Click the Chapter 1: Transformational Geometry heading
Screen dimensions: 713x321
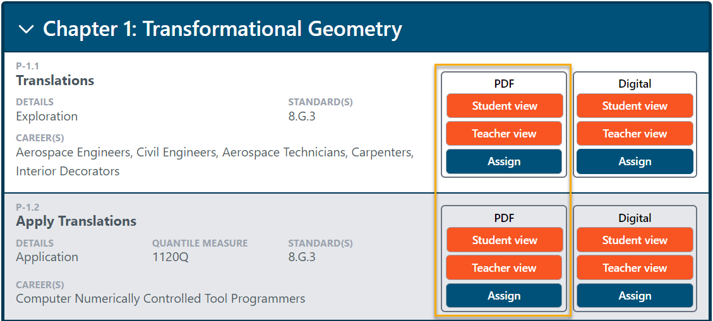tap(222, 29)
